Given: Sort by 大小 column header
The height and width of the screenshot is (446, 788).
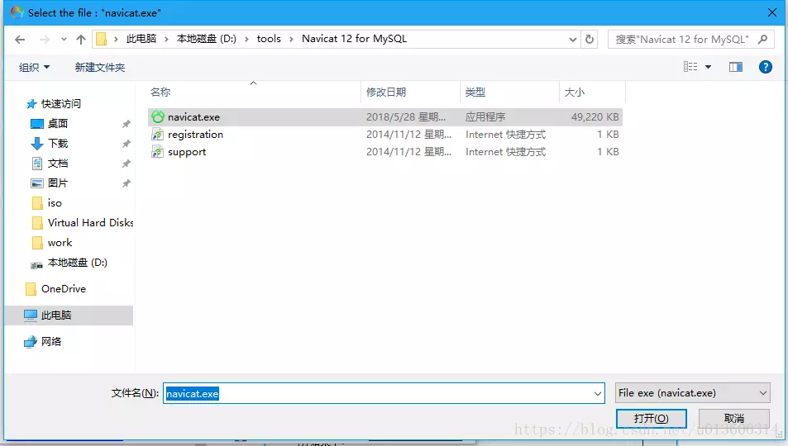Looking at the screenshot, I should 592,92.
